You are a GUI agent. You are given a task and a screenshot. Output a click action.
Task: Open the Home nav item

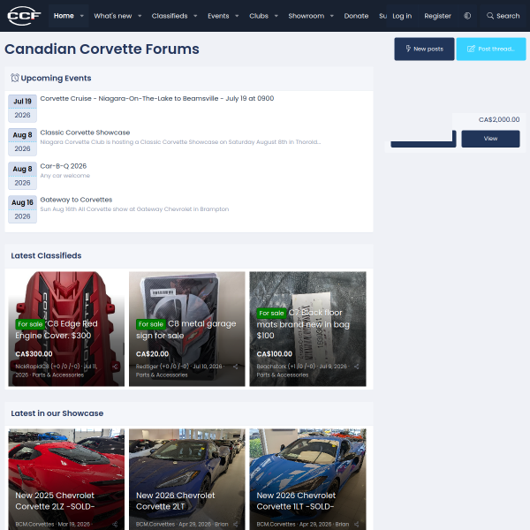tap(64, 16)
